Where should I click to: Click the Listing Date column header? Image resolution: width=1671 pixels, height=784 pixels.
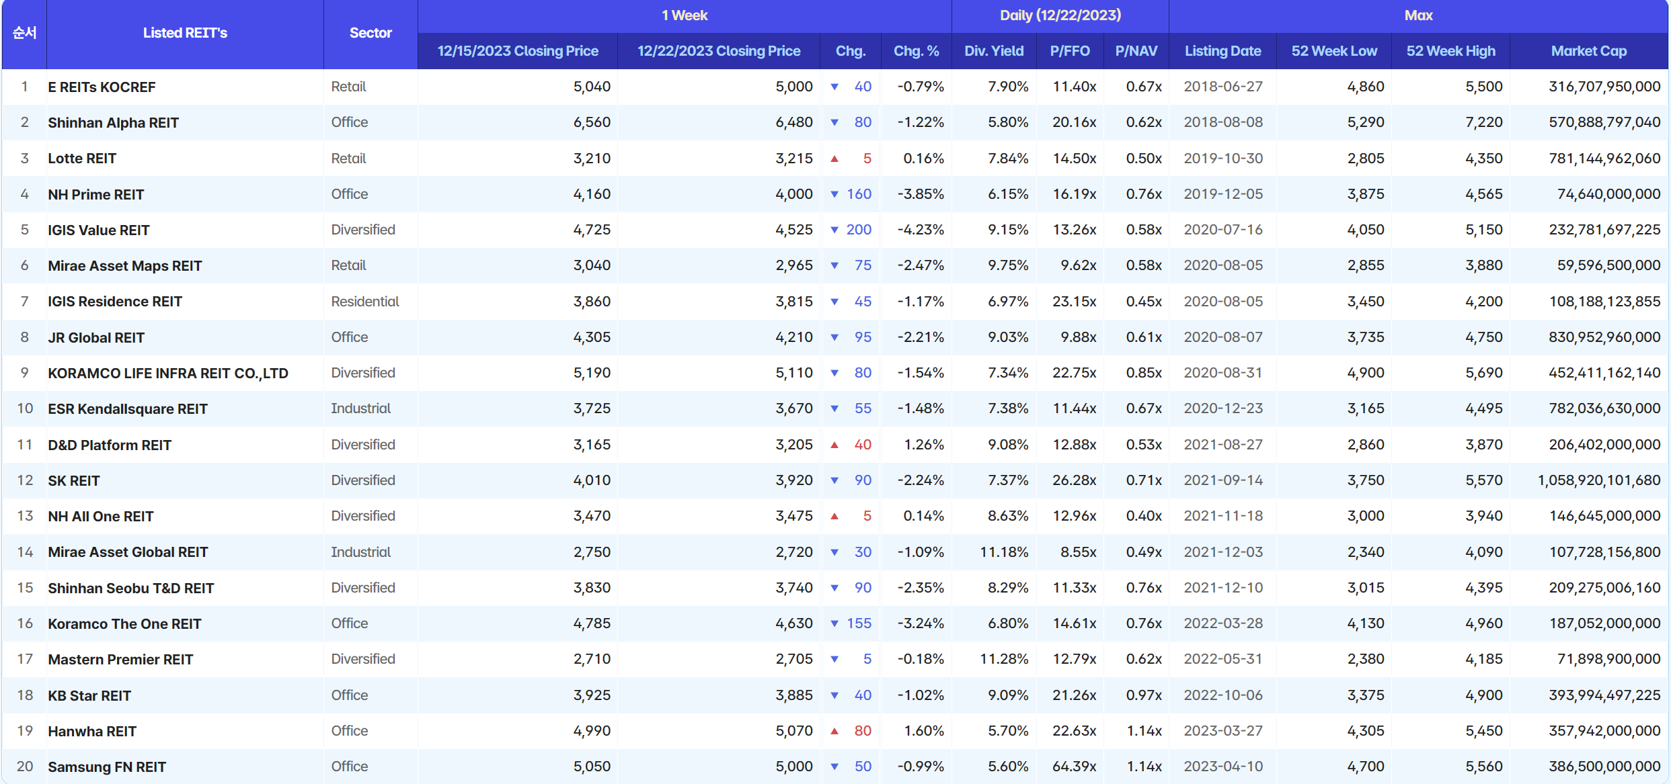[x=1222, y=51]
